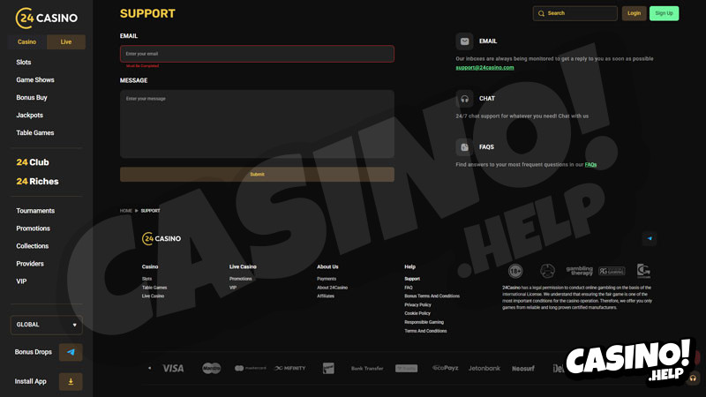The width and height of the screenshot is (706, 397).
Task: Click the Bank Transfer payment logo
Action: [367, 368]
